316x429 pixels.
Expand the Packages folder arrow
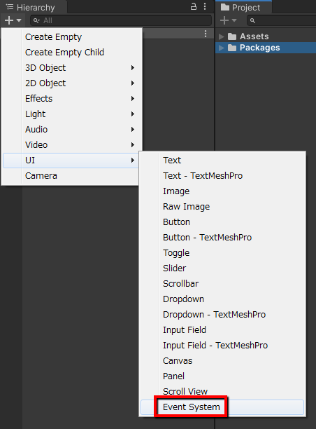pyautogui.click(x=222, y=48)
